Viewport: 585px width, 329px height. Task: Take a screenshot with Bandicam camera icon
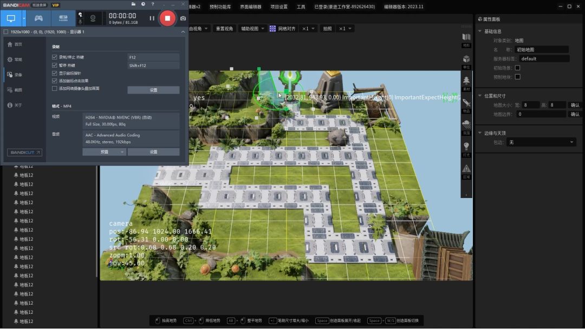(x=183, y=18)
